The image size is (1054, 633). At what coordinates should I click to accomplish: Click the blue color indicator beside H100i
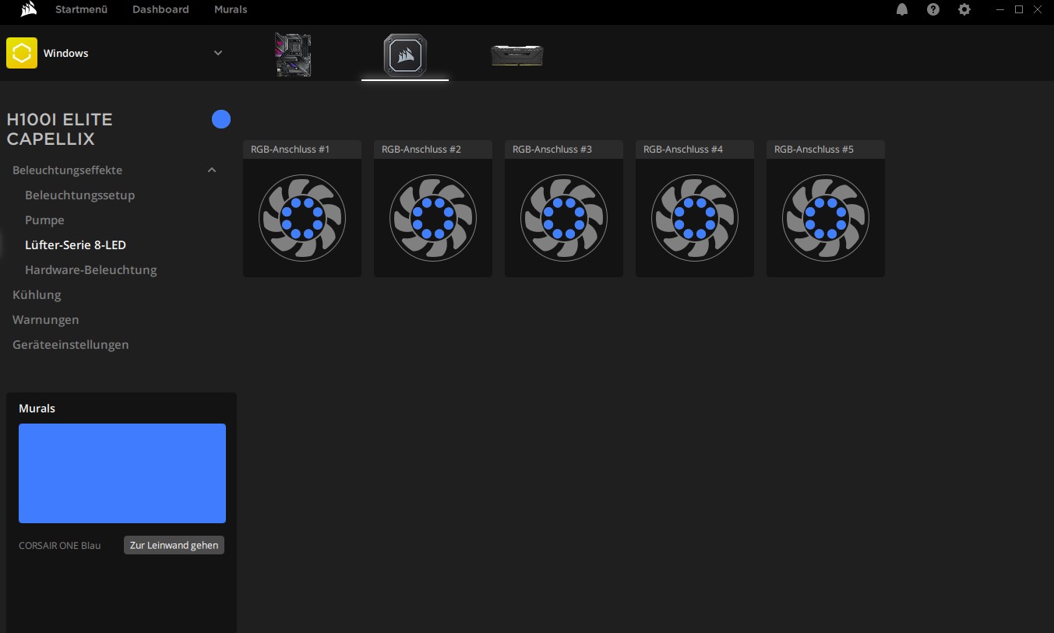click(221, 119)
